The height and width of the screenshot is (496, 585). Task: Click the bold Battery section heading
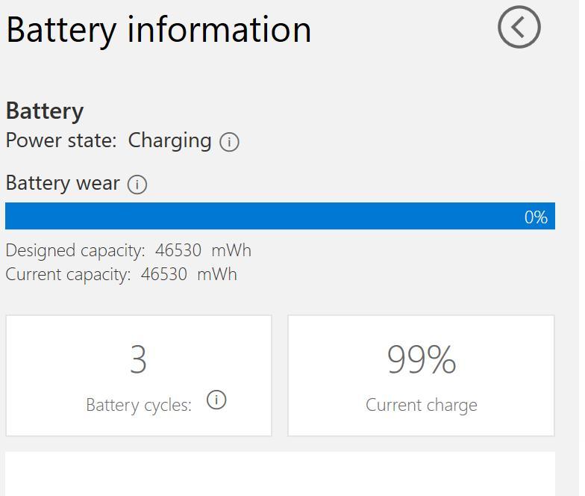45,111
